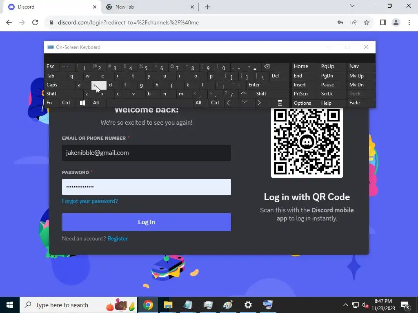Open Chrome from the taskbar

[x=148, y=305]
